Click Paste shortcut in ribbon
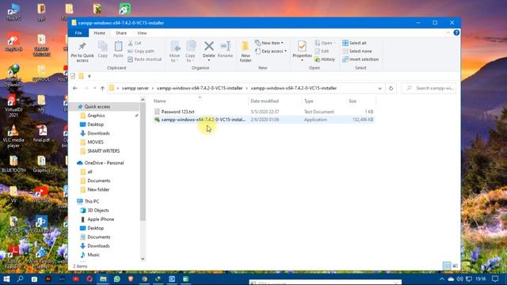Viewport: 507px width, 285px height. 144,59
